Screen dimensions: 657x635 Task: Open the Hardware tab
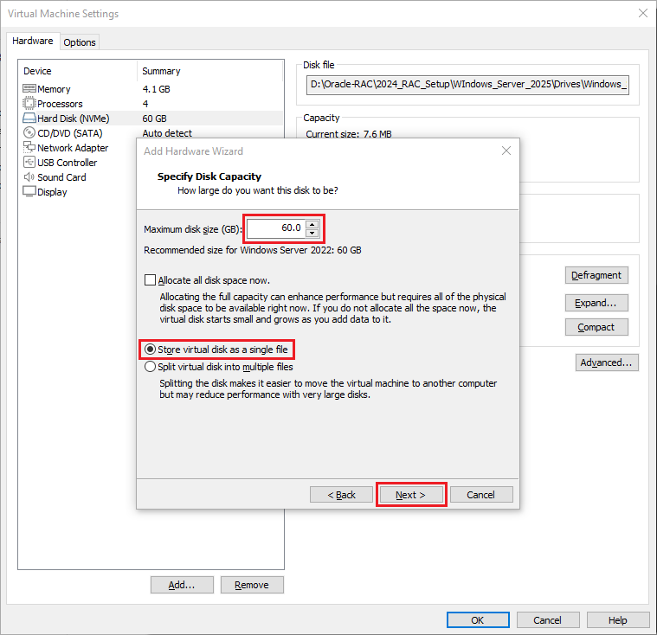[32, 42]
